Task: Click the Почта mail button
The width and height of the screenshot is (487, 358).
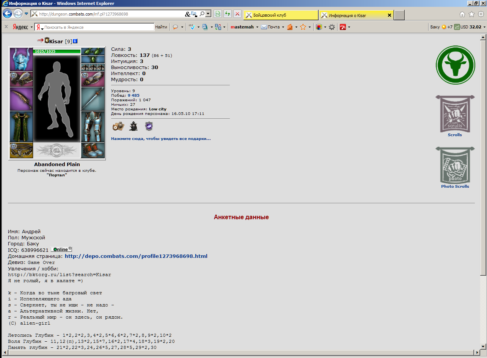Action: click(270, 27)
